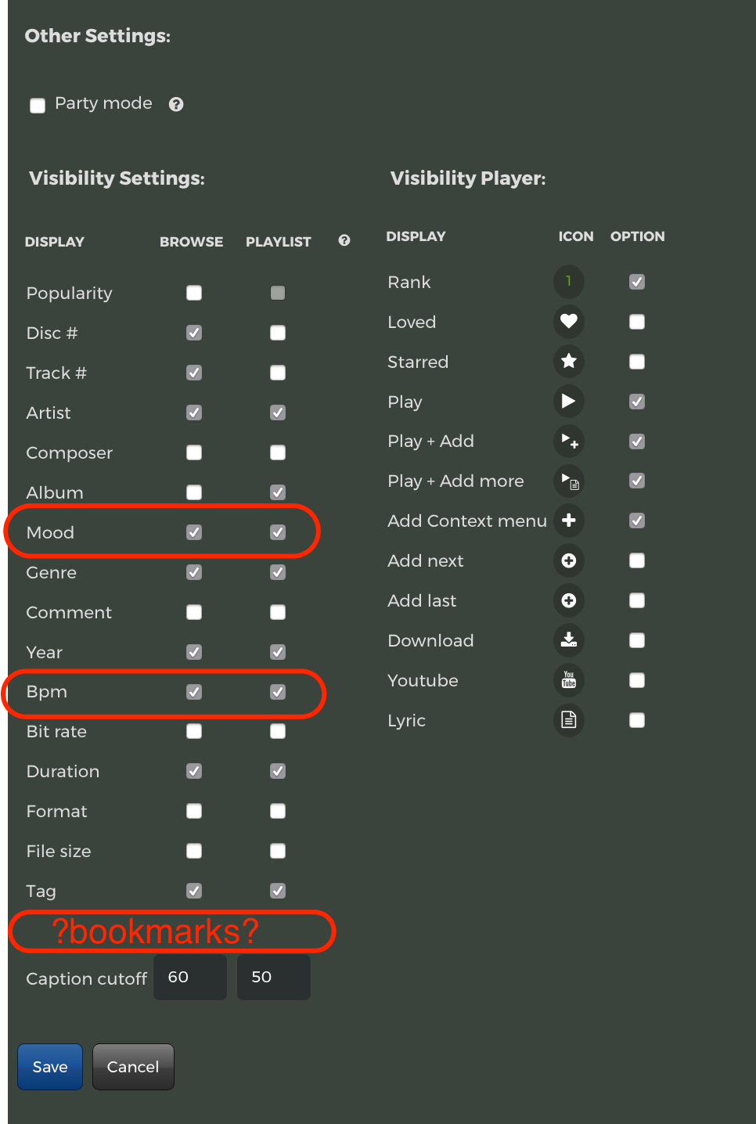
Task: Click help icon beside PLAYLIST header
Action: point(344,240)
